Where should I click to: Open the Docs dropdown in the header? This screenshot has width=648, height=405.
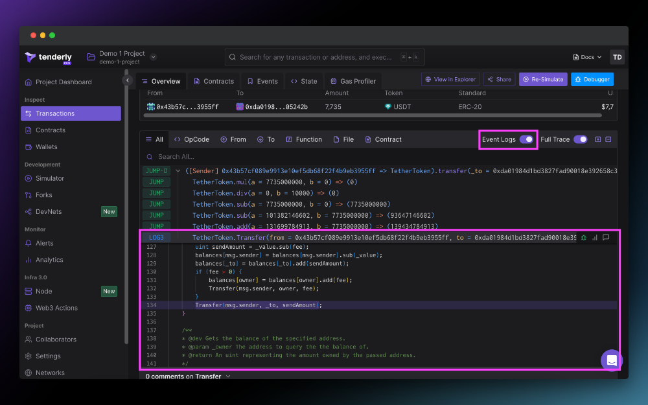pos(586,57)
